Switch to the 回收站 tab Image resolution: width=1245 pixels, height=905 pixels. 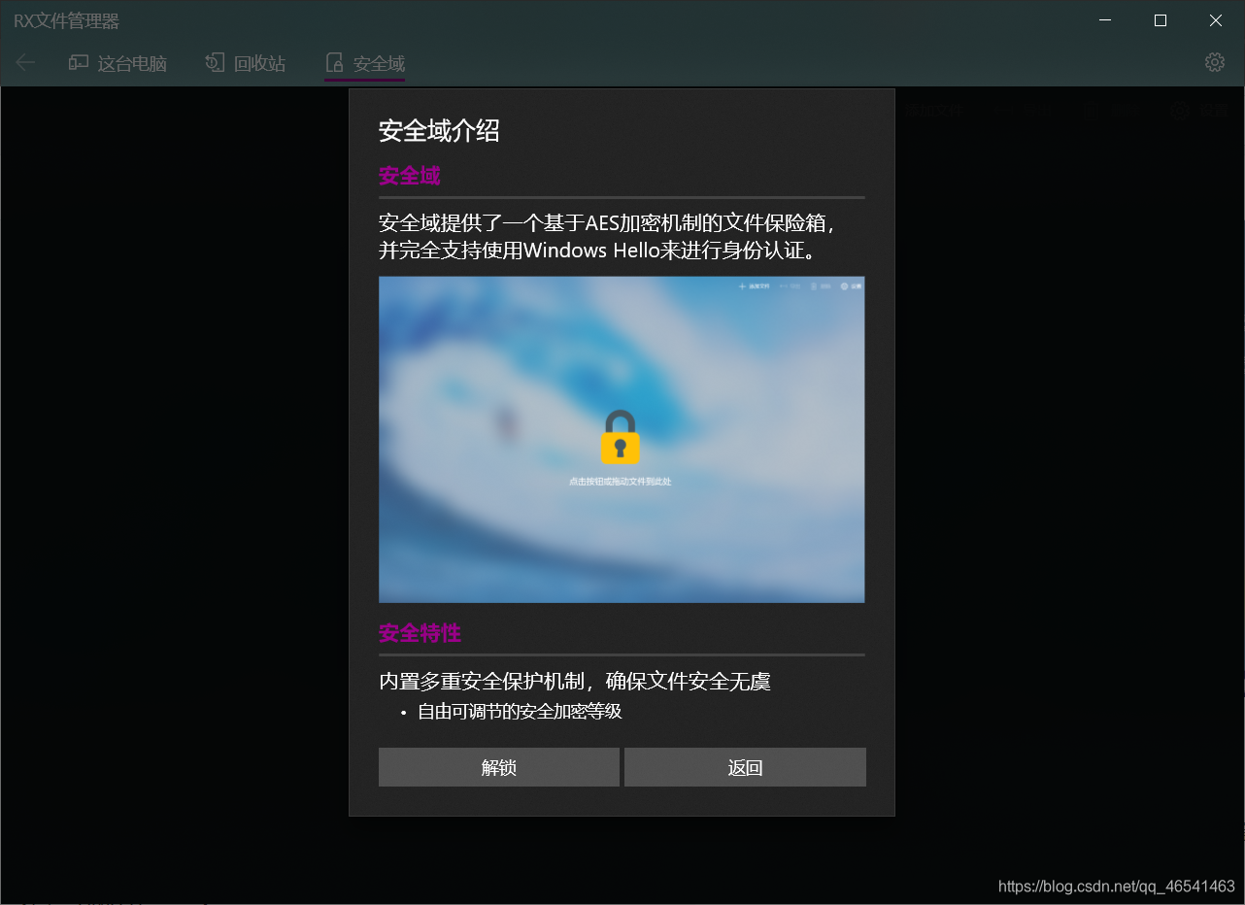[x=258, y=62]
